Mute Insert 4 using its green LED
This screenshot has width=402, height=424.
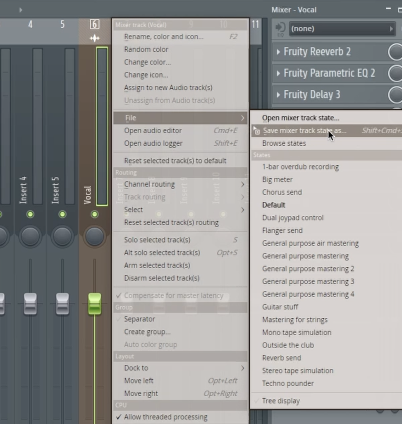click(30, 214)
